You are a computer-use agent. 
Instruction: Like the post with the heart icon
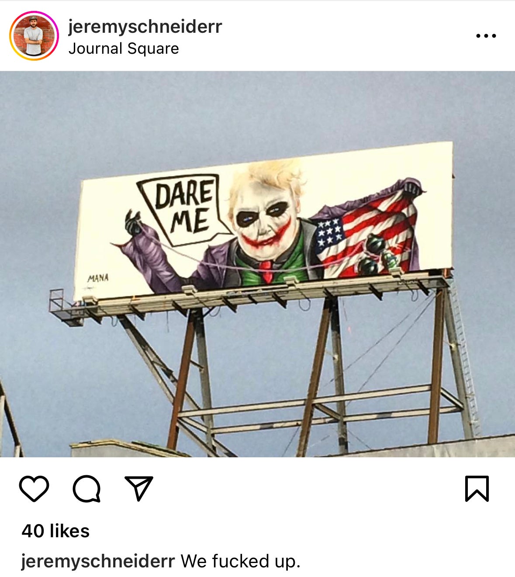tap(34, 488)
